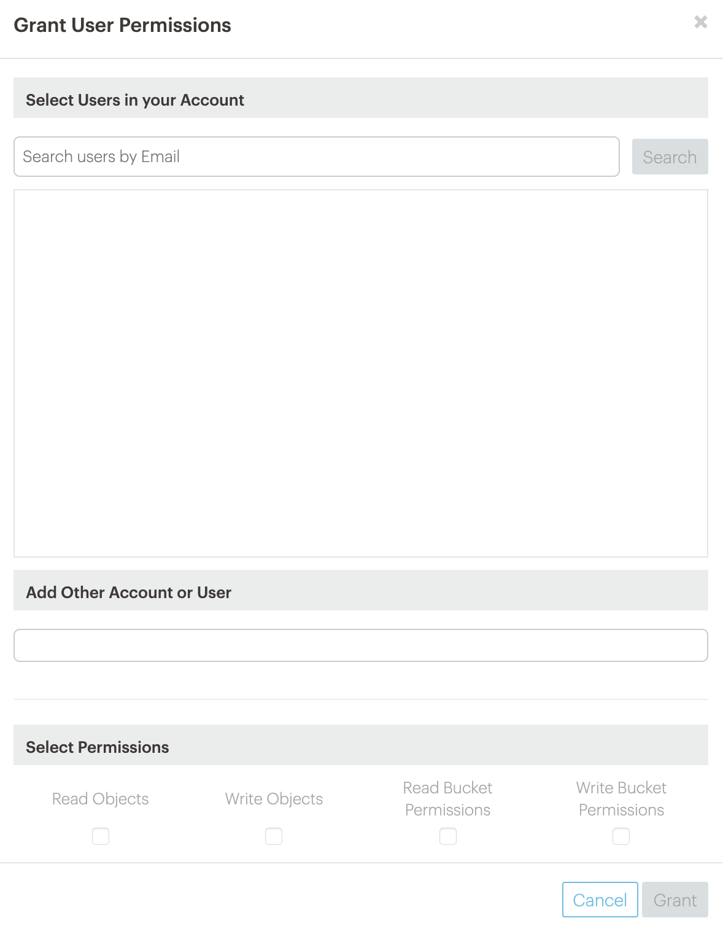723x926 pixels.
Task: Click the Write Objects label text
Action: [274, 799]
